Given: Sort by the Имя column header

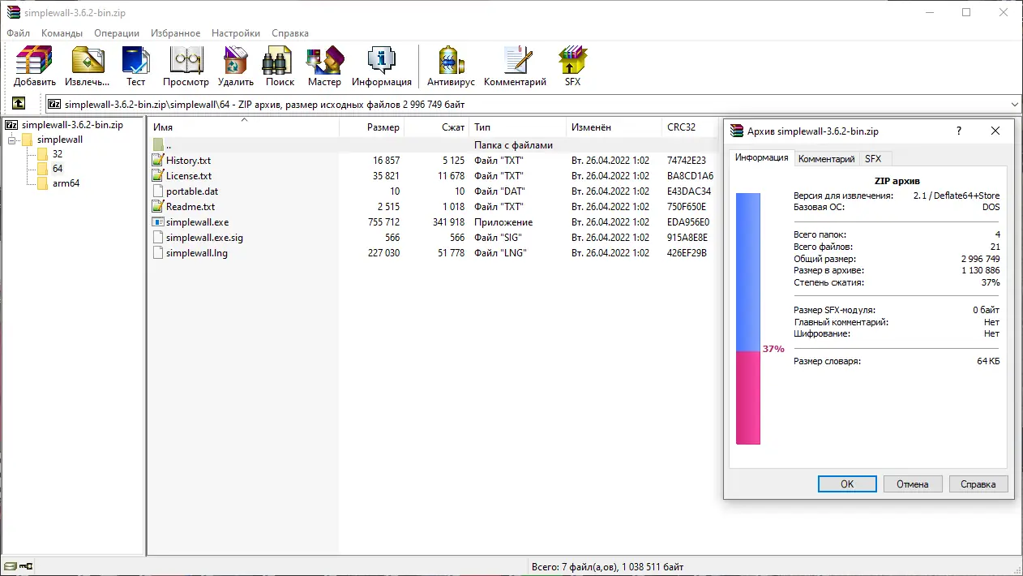Looking at the screenshot, I should coord(243,127).
